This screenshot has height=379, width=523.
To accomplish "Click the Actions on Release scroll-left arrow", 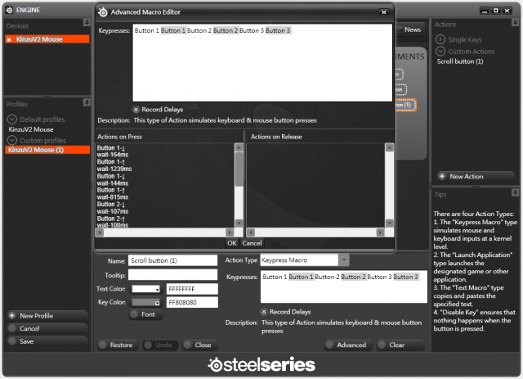I will click(251, 232).
